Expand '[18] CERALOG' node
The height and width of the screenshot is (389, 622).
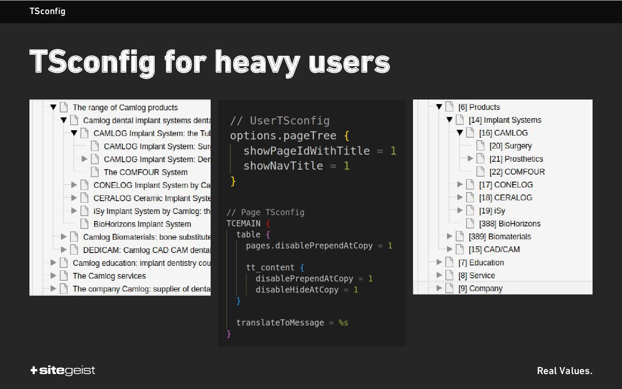click(459, 197)
